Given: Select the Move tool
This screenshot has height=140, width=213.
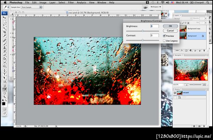Looking at the screenshot, I should (5, 18).
